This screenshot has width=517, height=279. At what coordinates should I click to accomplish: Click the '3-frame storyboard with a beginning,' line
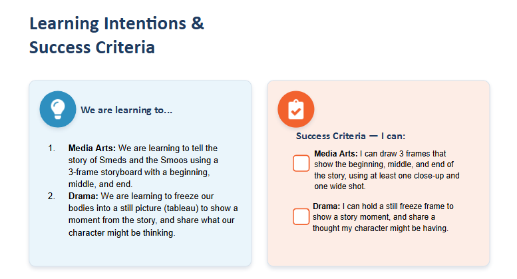[x=139, y=172]
